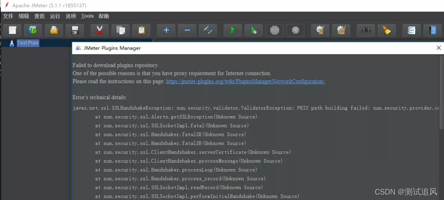The height and width of the screenshot is (200, 444).
Task: Click the SSLSocketImpl.fatal stack line
Action: (x=172, y=126)
